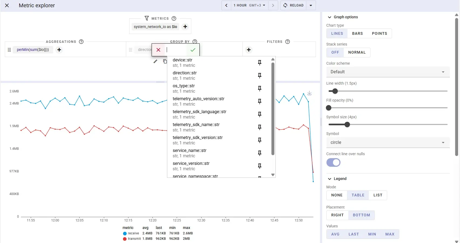The image size is (460, 243).
Task: Download the chart with download icon
Action: (x=309, y=93)
